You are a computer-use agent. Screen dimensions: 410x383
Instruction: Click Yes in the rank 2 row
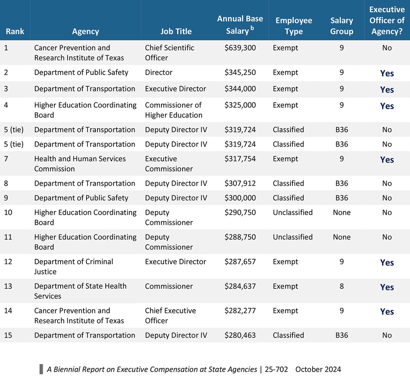387,73
